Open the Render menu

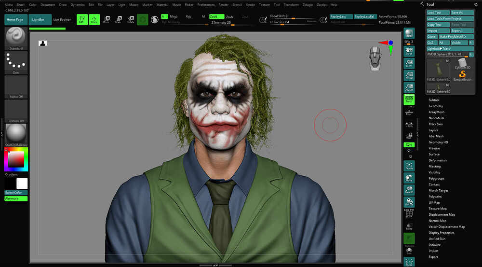(x=223, y=5)
